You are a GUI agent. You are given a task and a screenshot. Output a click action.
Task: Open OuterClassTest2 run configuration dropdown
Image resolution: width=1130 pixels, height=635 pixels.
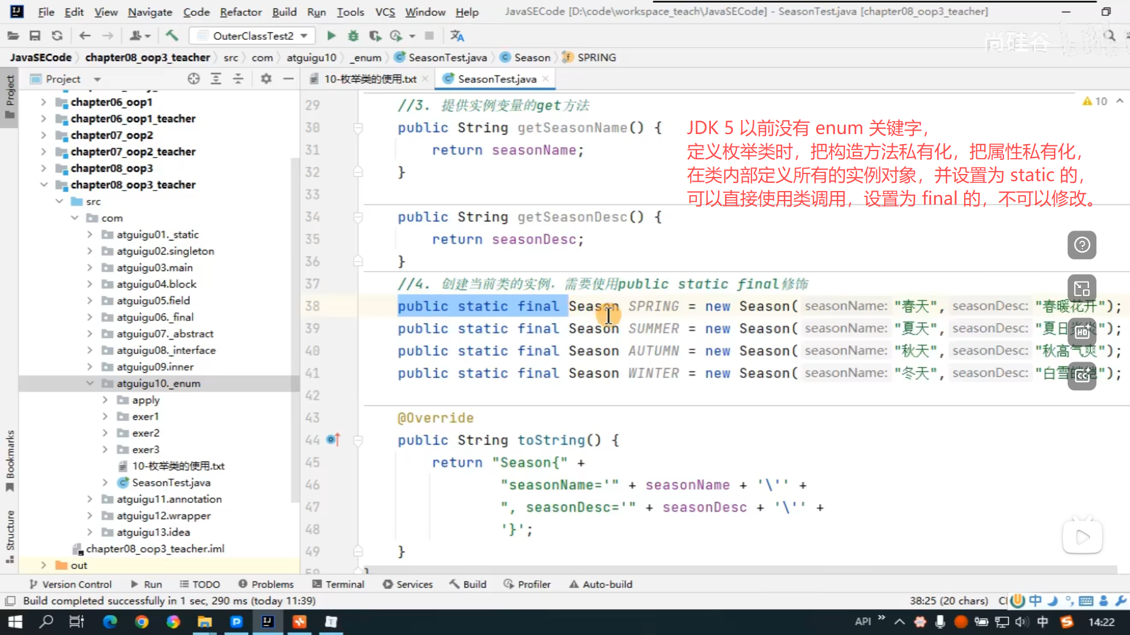coord(253,36)
